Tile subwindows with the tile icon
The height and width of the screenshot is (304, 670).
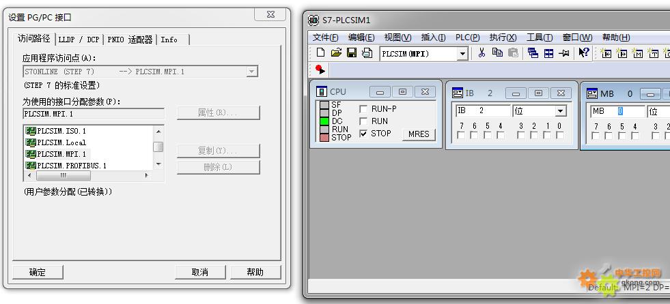[x=548, y=53]
